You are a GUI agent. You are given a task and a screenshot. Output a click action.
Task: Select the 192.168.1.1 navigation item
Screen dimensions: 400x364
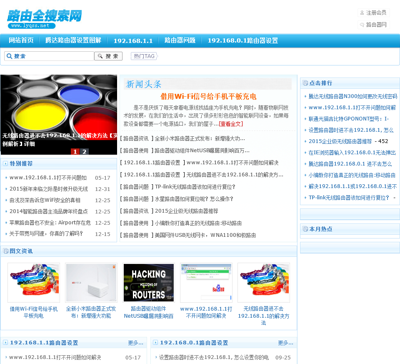click(x=133, y=40)
